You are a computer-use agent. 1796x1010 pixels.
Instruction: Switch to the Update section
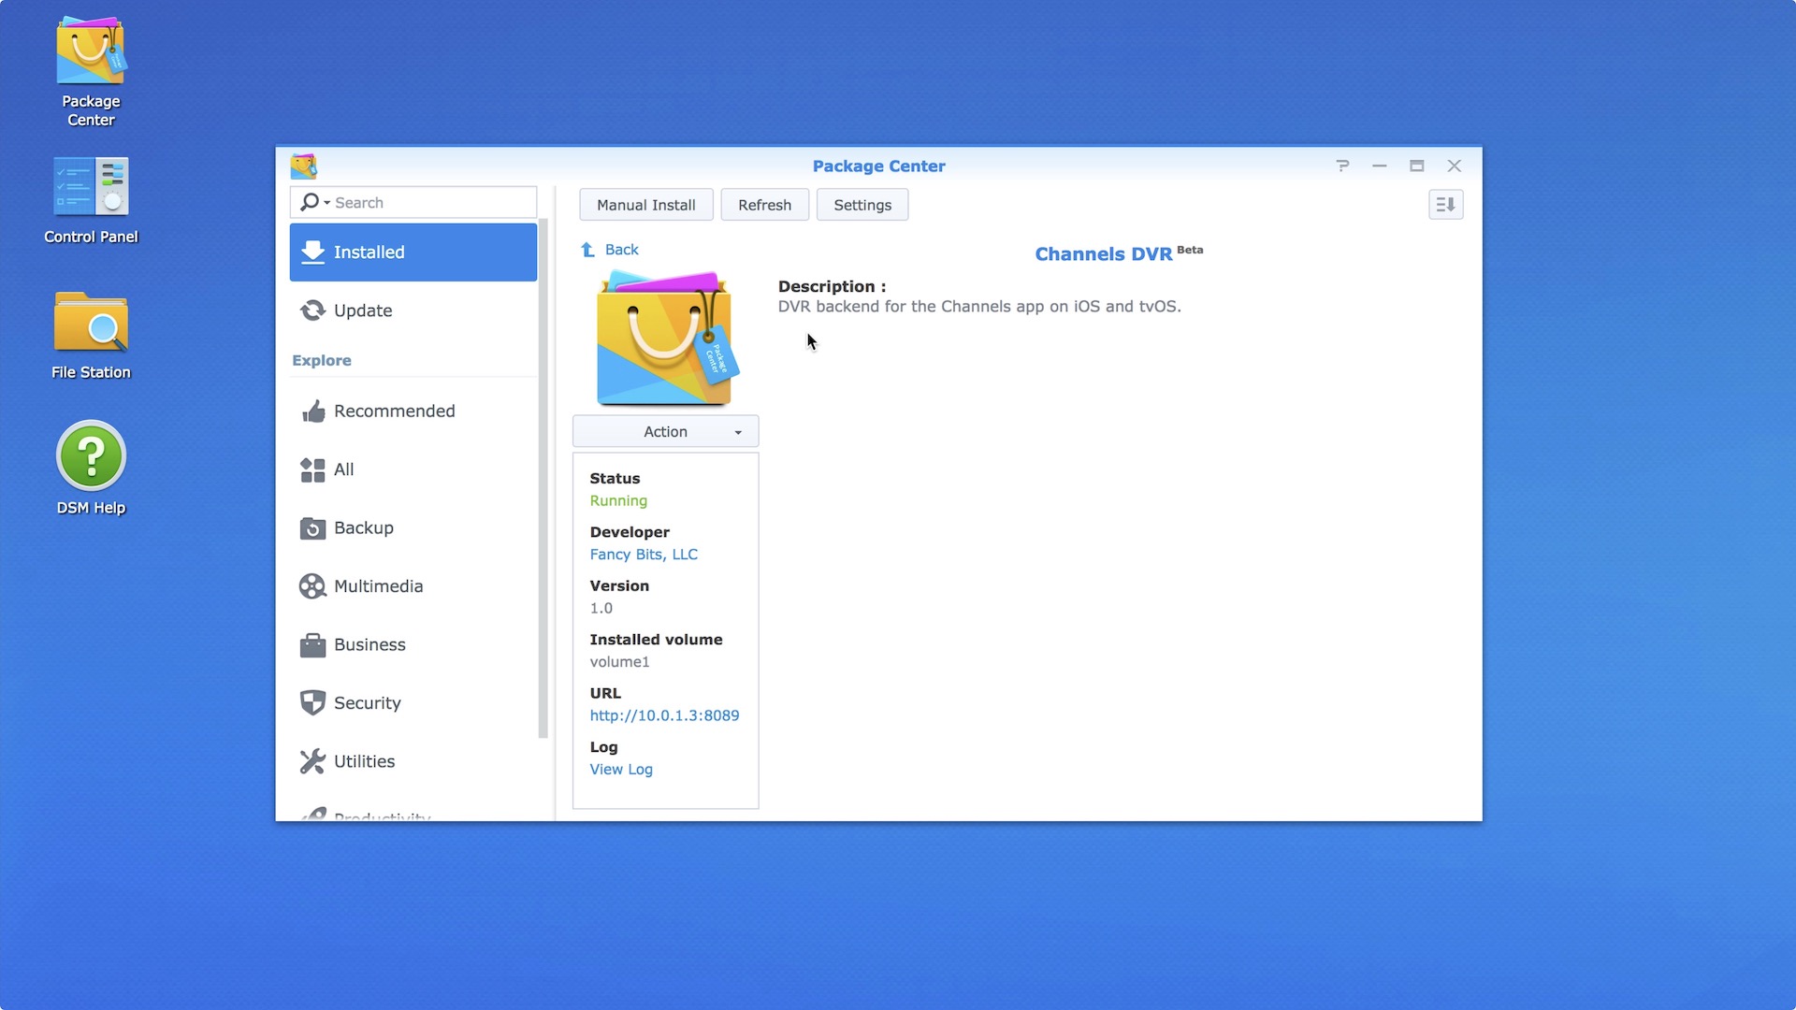click(363, 310)
